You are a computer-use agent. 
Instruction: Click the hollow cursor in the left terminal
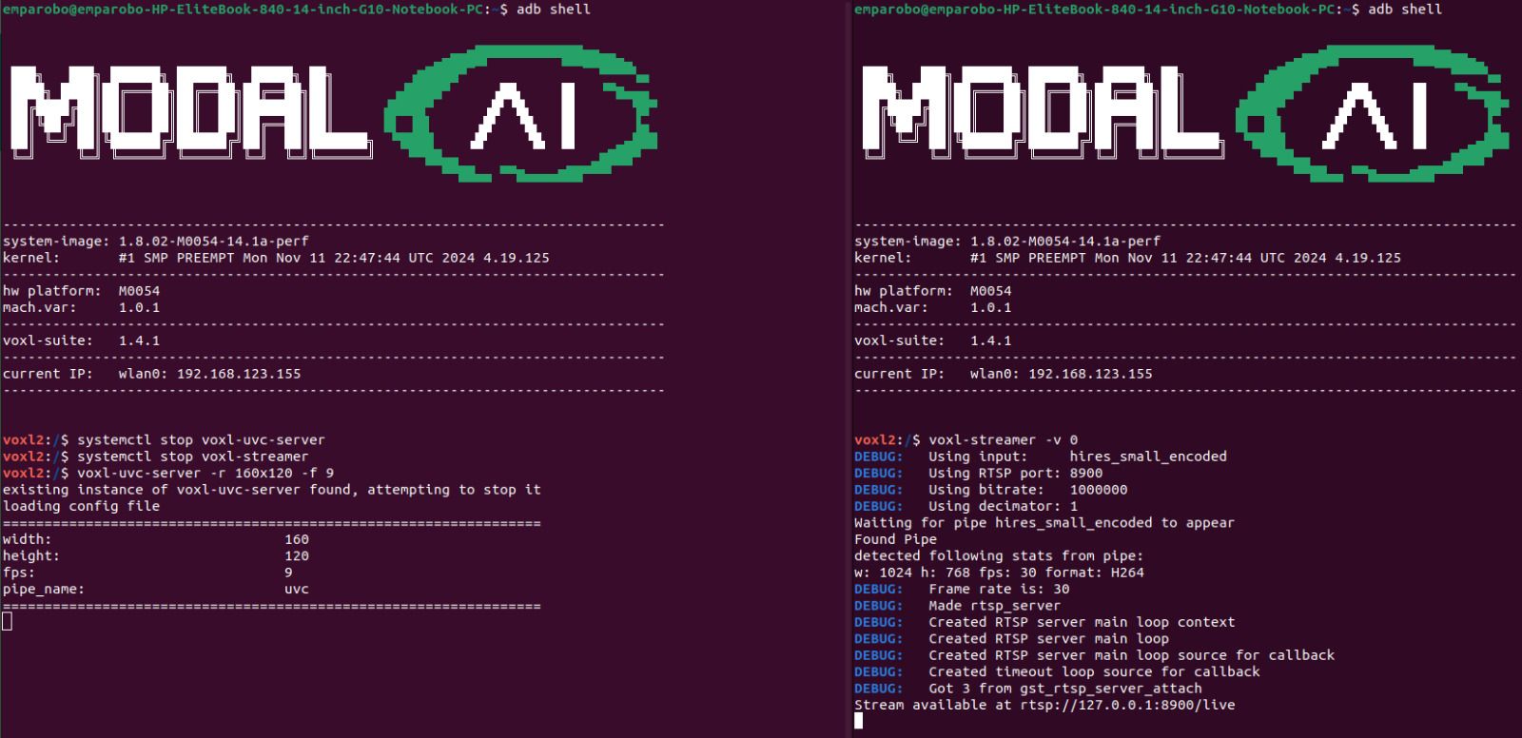point(7,622)
